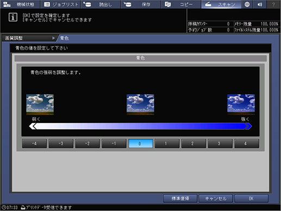Set blue level to -1
The height and width of the screenshot is (211, 281).
click(x=114, y=144)
